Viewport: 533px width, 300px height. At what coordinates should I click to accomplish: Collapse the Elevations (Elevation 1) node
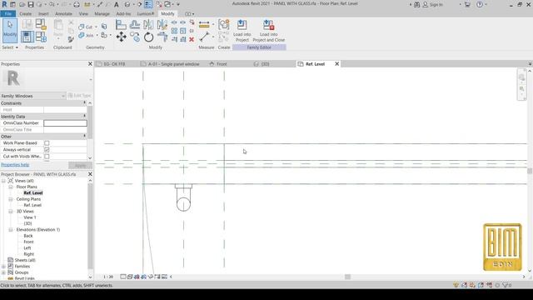click(11, 230)
